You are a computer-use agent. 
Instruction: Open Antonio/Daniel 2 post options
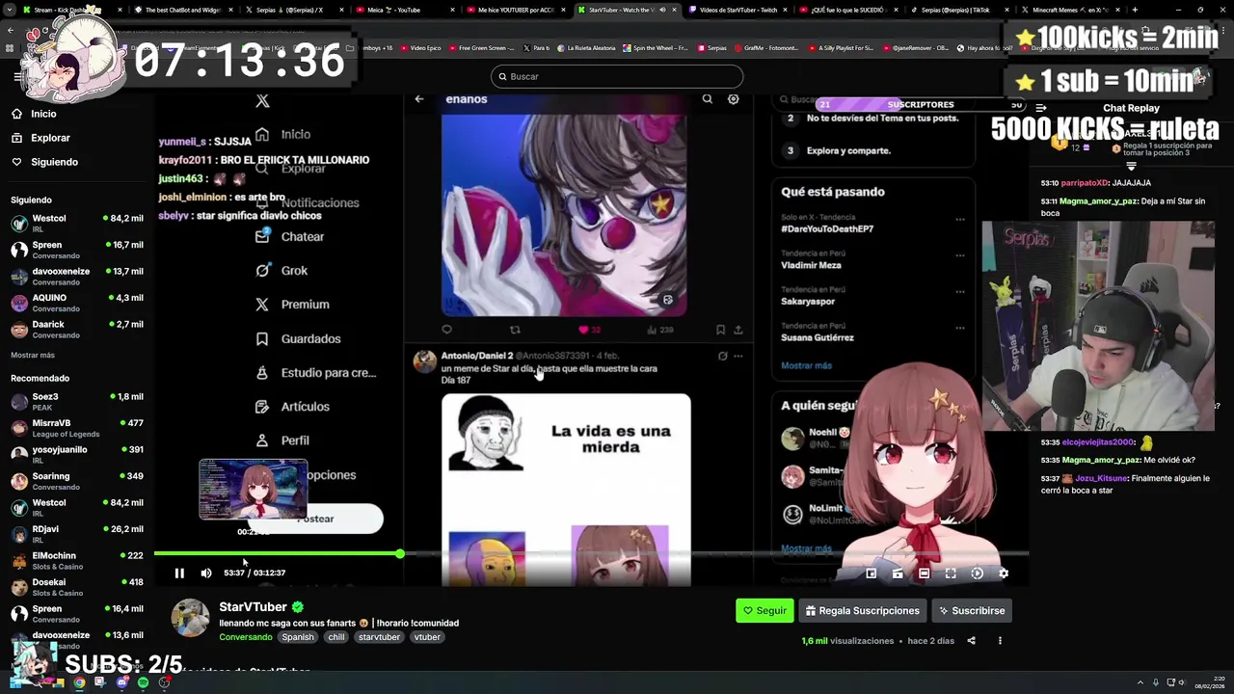coord(738,356)
